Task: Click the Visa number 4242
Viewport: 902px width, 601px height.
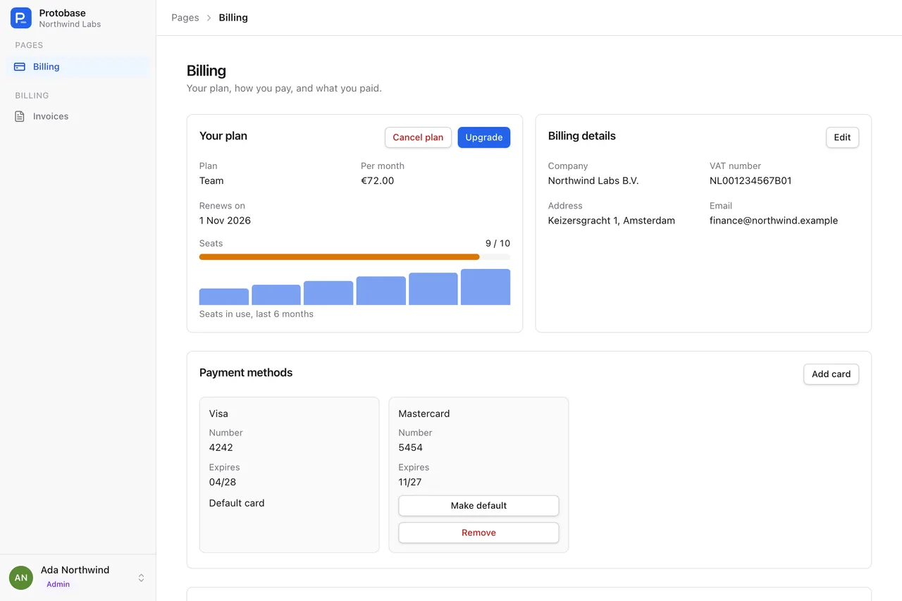Action: point(221,447)
